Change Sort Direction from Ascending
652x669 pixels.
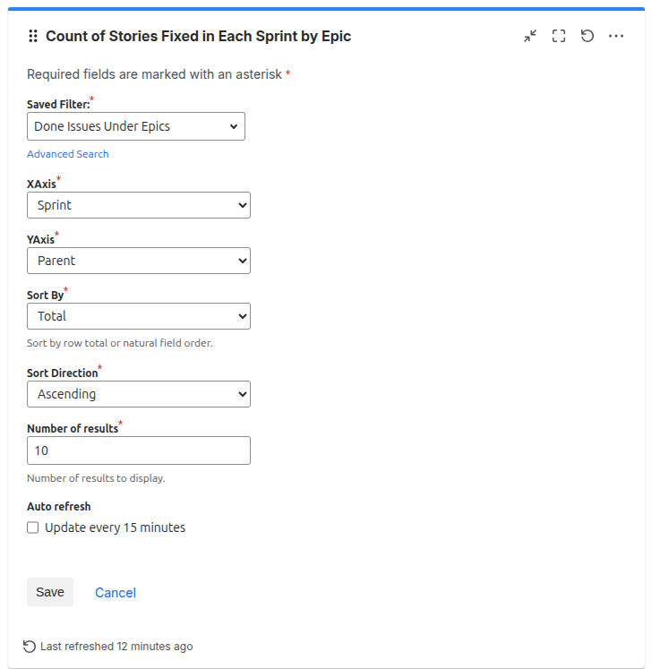coord(139,394)
